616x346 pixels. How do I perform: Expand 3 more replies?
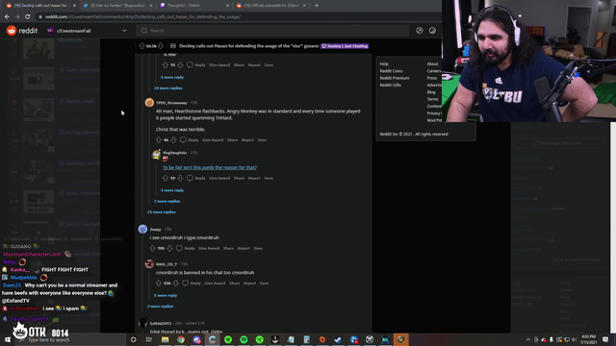[x=161, y=307]
